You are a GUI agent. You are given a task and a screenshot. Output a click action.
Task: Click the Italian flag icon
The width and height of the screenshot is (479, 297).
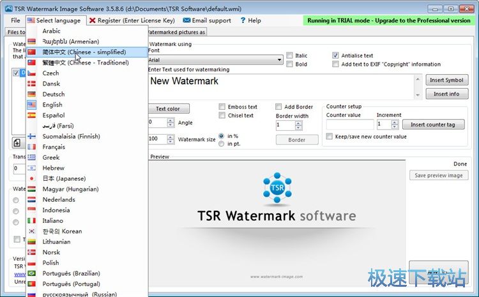point(32,220)
